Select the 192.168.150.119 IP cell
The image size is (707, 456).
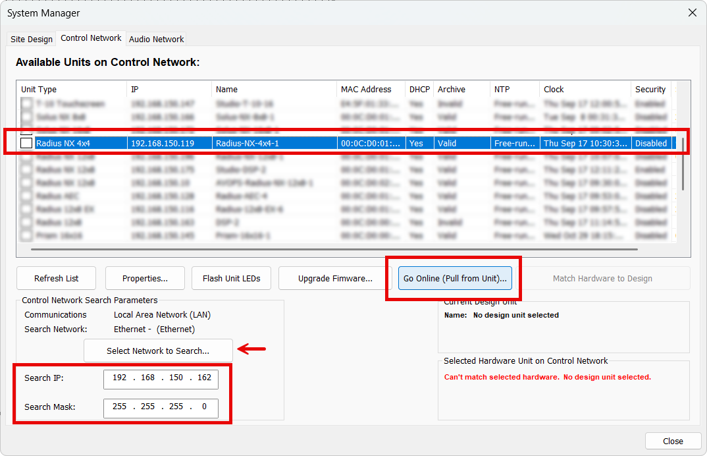coord(170,143)
